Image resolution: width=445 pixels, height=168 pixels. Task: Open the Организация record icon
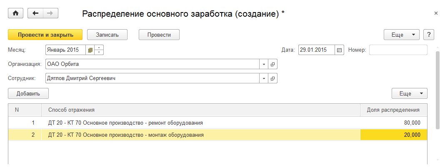pyautogui.click(x=273, y=64)
